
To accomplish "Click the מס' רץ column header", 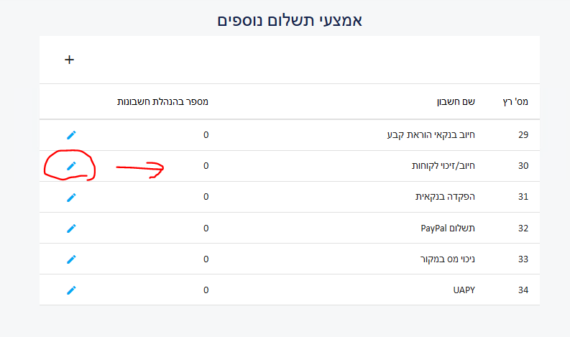I will coord(515,101).
